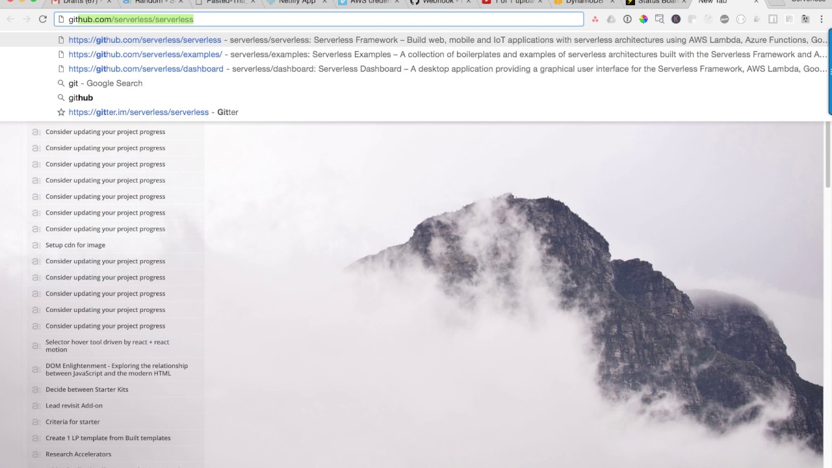Open the 1Password extension icon
The height and width of the screenshot is (468, 832).
click(627, 19)
